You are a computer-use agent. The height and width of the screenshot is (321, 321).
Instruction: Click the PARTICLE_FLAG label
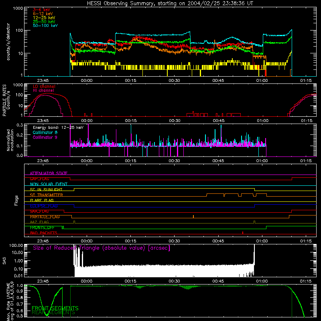45,217
